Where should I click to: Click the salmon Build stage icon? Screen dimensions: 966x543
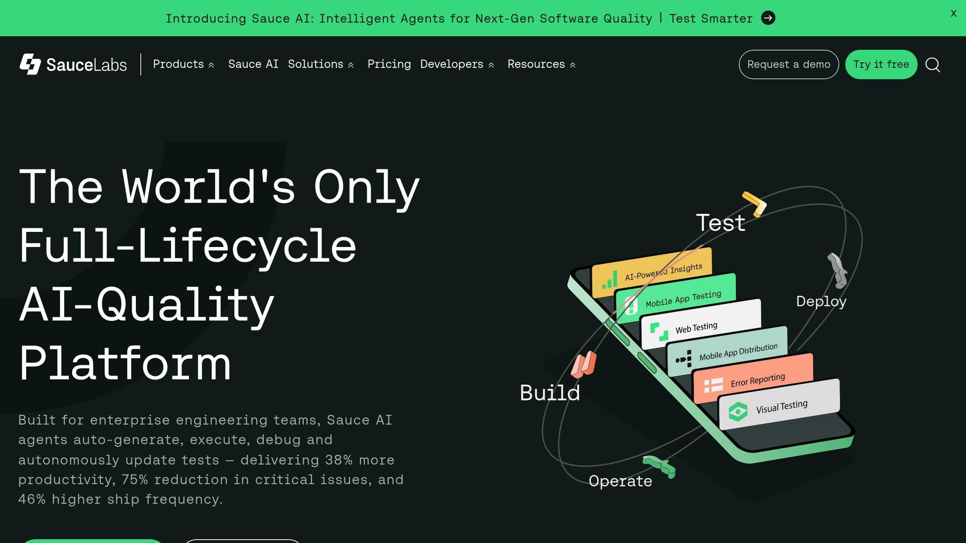[x=583, y=364]
